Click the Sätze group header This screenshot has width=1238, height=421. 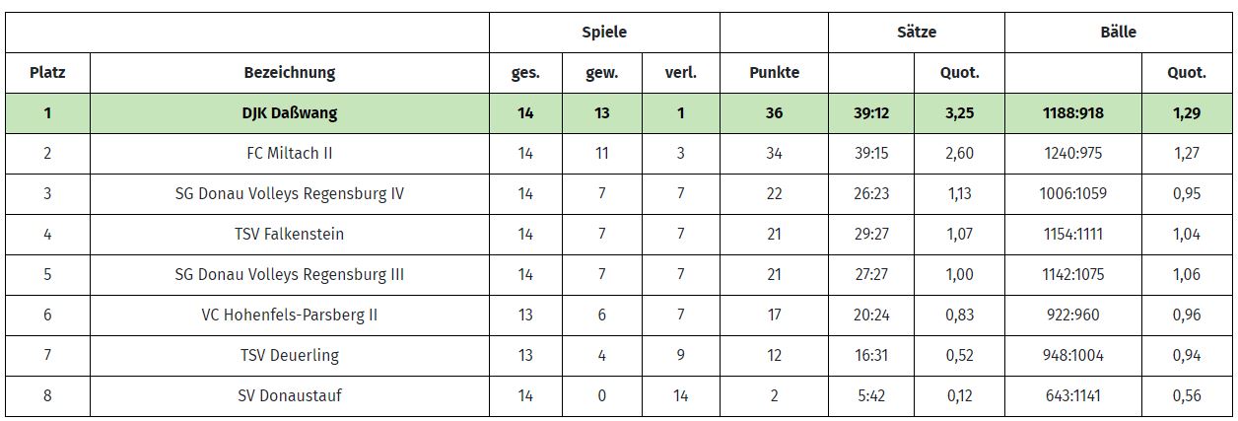click(916, 32)
